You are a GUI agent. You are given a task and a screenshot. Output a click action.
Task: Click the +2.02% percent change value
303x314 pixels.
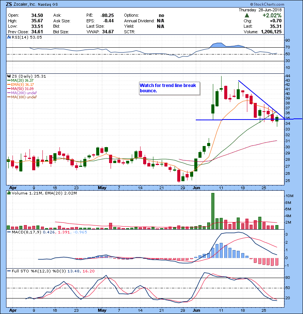tap(272, 16)
